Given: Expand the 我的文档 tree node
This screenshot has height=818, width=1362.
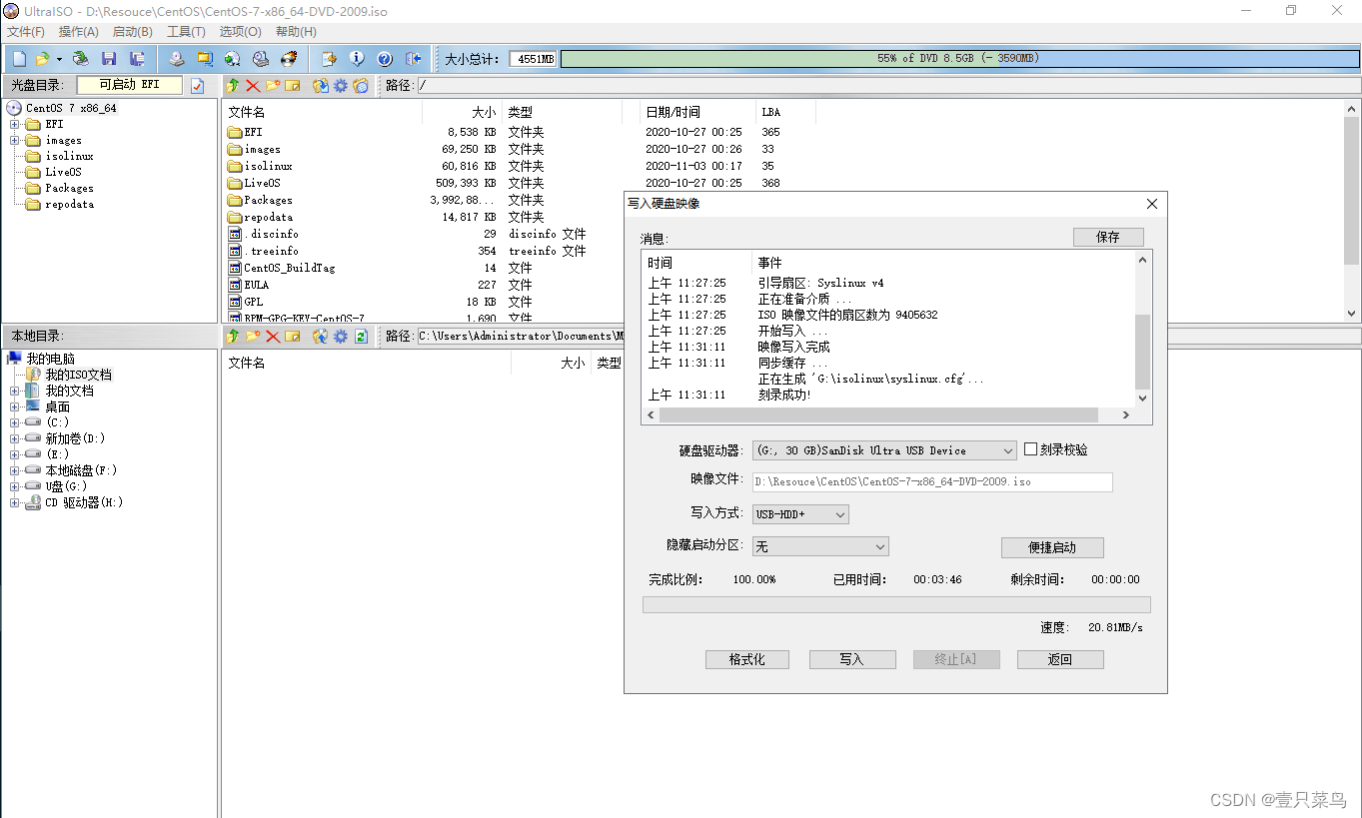Looking at the screenshot, I should pyautogui.click(x=15, y=392).
